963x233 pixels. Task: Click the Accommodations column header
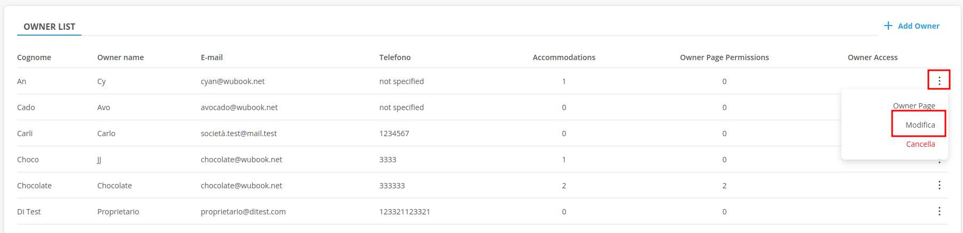(x=564, y=57)
